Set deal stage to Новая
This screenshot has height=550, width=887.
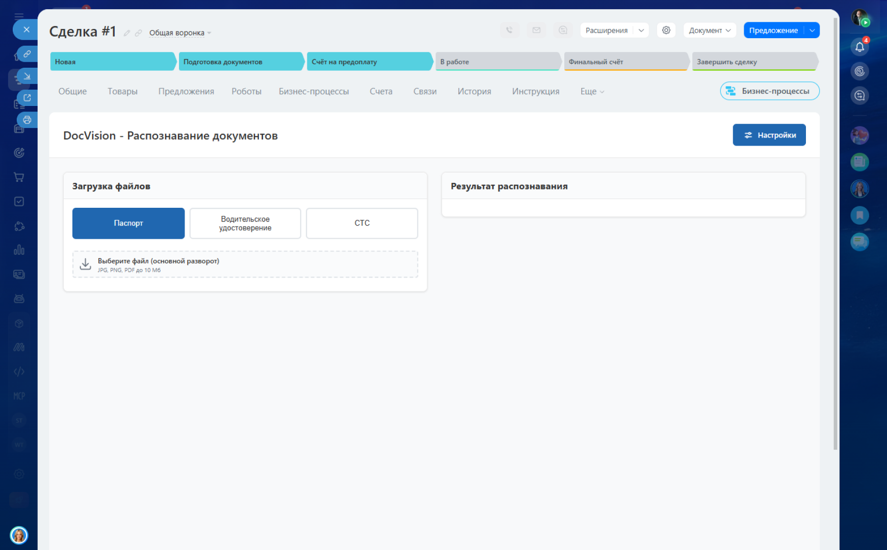pyautogui.click(x=113, y=62)
